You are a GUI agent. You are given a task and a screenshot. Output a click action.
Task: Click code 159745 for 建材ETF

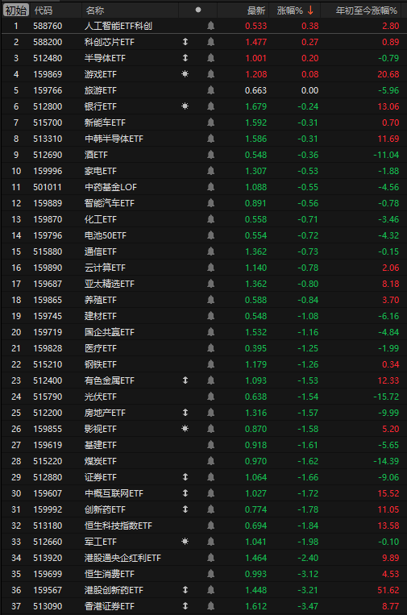click(x=48, y=316)
